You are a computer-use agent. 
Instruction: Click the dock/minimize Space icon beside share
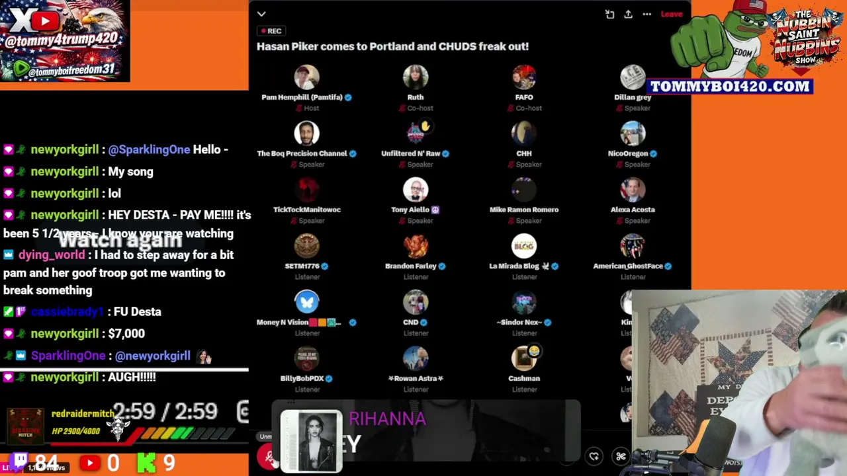[x=609, y=14]
